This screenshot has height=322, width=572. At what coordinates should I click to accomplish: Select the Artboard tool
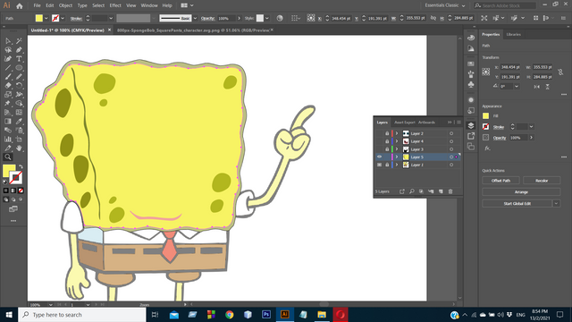pos(19,140)
